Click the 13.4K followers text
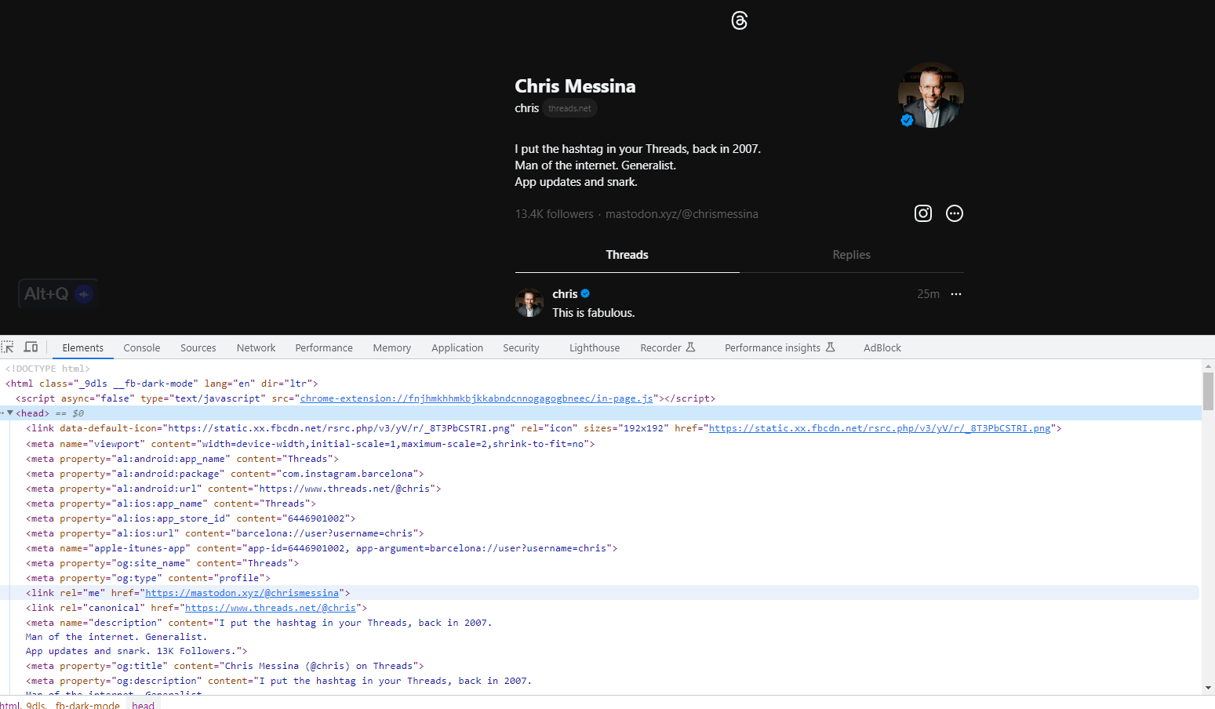1215x709 pixels. coord(555,214)
